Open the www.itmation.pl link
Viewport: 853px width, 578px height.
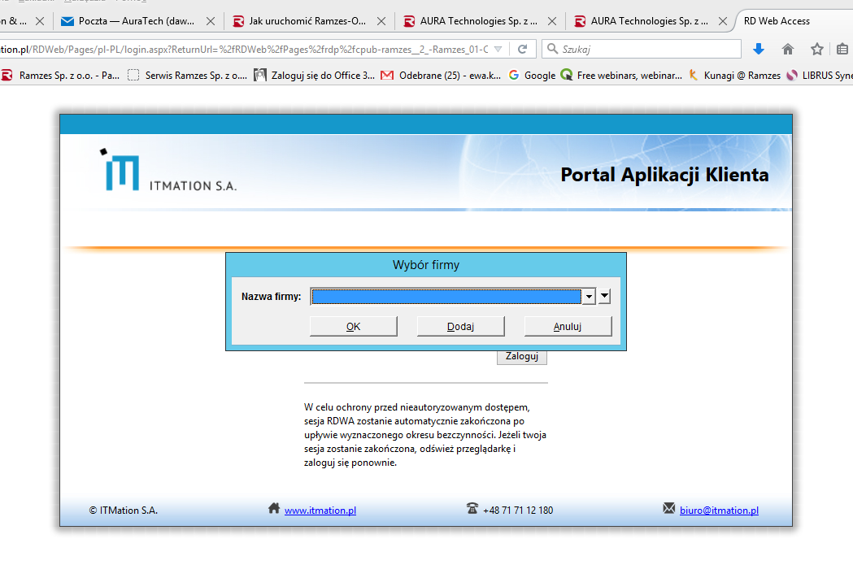320,510
